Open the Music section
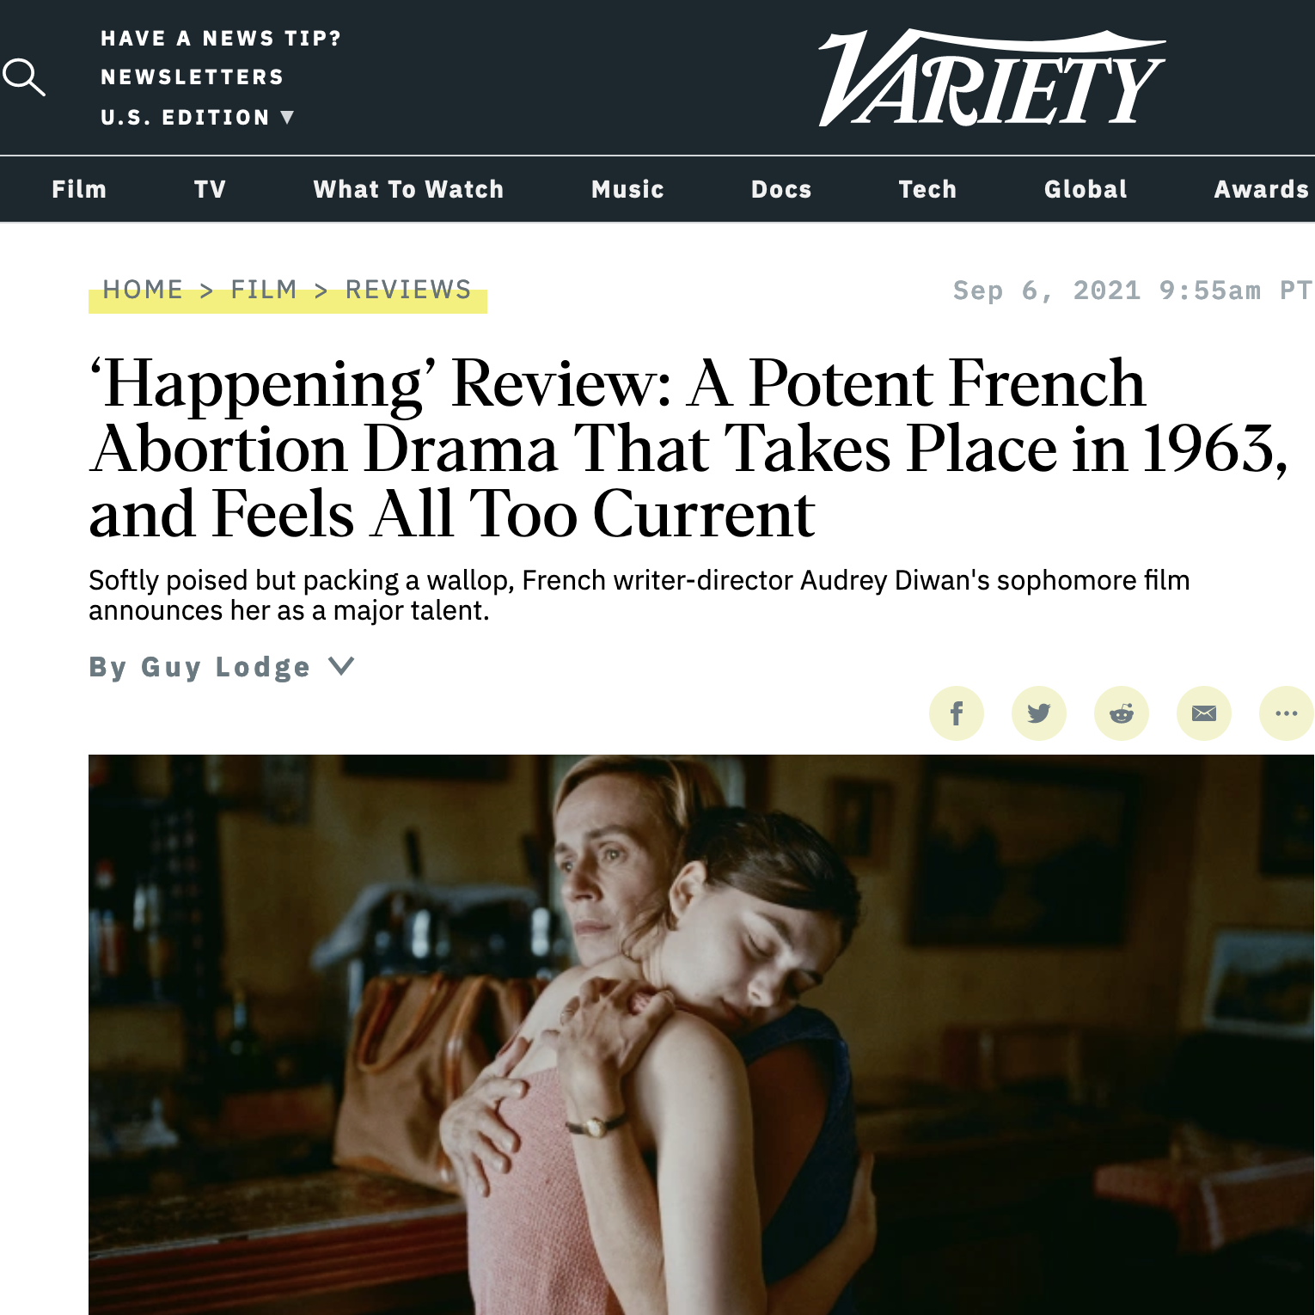Image resolution: width=1315 pixels, height=1315 pixels. point(627,189)
